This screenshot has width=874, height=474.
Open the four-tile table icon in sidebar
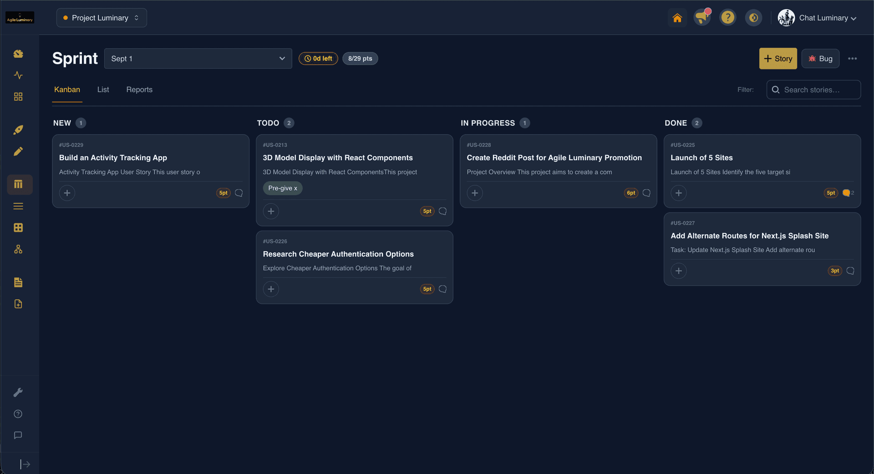point(18,227)
